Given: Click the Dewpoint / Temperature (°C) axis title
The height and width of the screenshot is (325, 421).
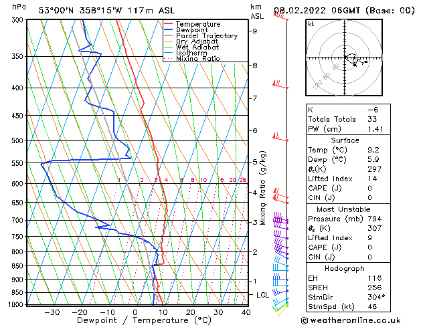Looking at the screenshot, I should [x=144, y=320].
